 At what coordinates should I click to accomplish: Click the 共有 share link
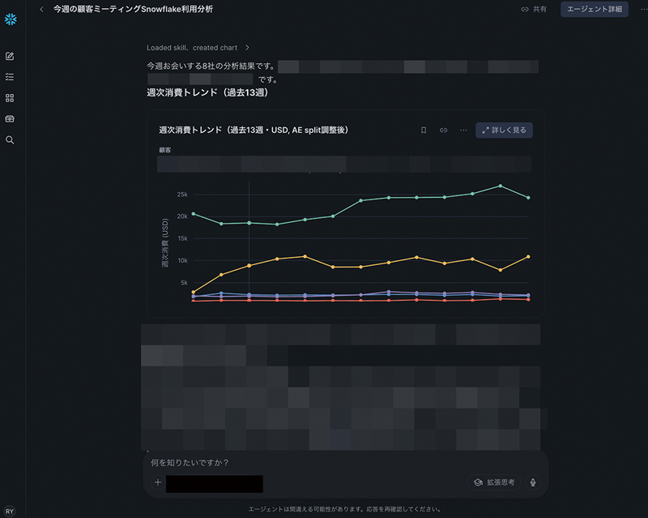pos(534,9)
